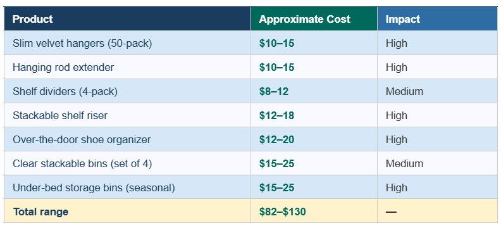The image size is (501, 228).
Task: Select the Stackable shelf riser cell
Action: coord(128,115)
